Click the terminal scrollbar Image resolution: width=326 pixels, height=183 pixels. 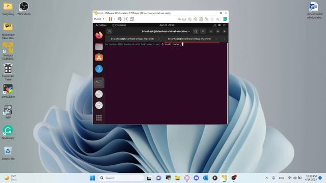click(x=227, y=83)
